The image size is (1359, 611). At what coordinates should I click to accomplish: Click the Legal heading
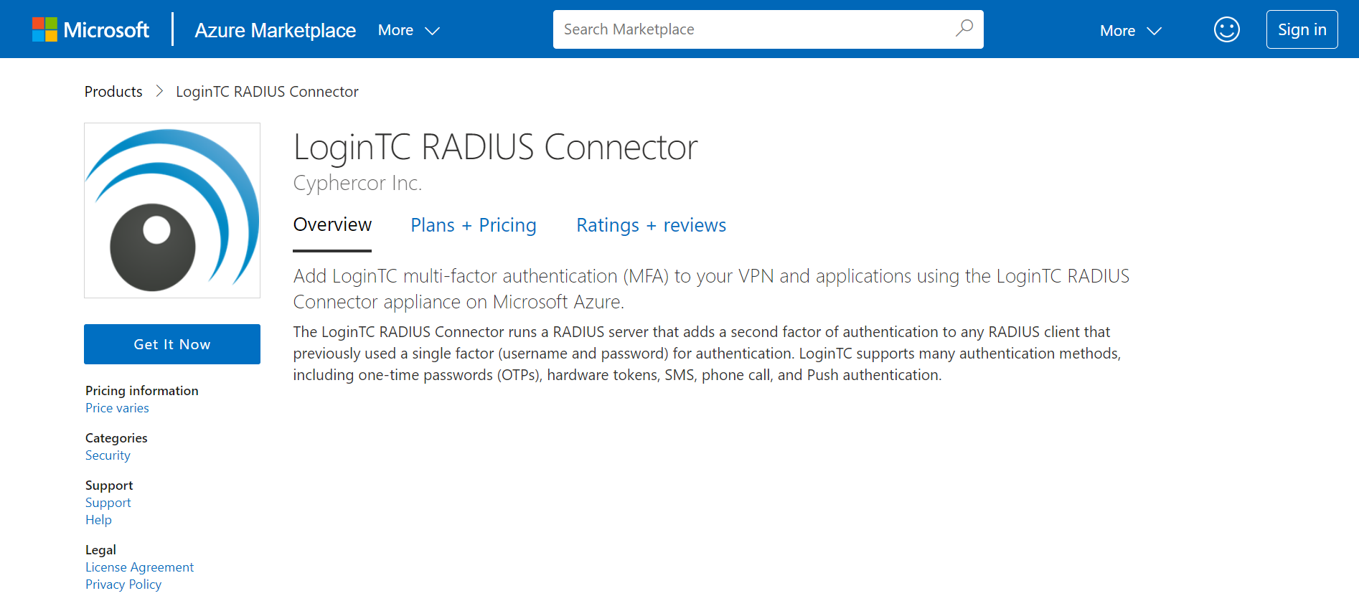coord(100,550)
